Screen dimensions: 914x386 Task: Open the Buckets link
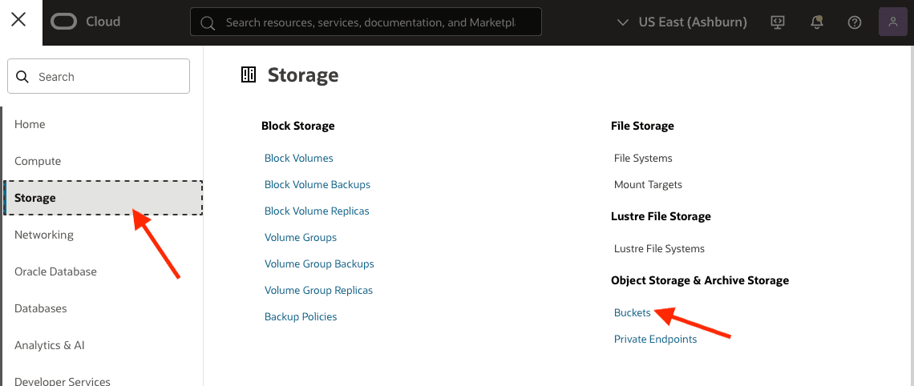(632, 312)
